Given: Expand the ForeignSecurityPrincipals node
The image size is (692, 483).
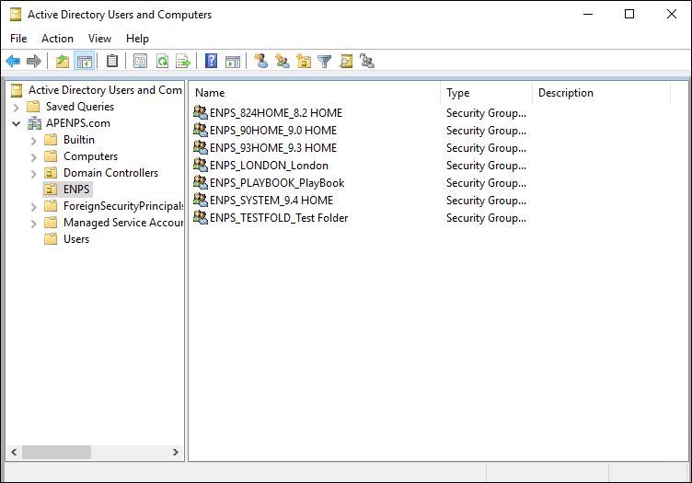Looking at the screenshot, I should click(x=33, y=207).
